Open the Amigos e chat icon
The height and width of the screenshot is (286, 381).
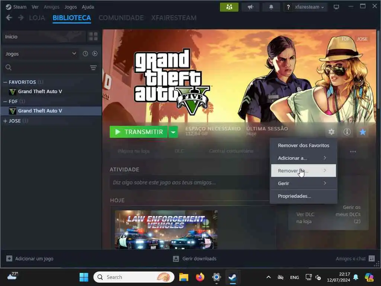tap(372, 258)
